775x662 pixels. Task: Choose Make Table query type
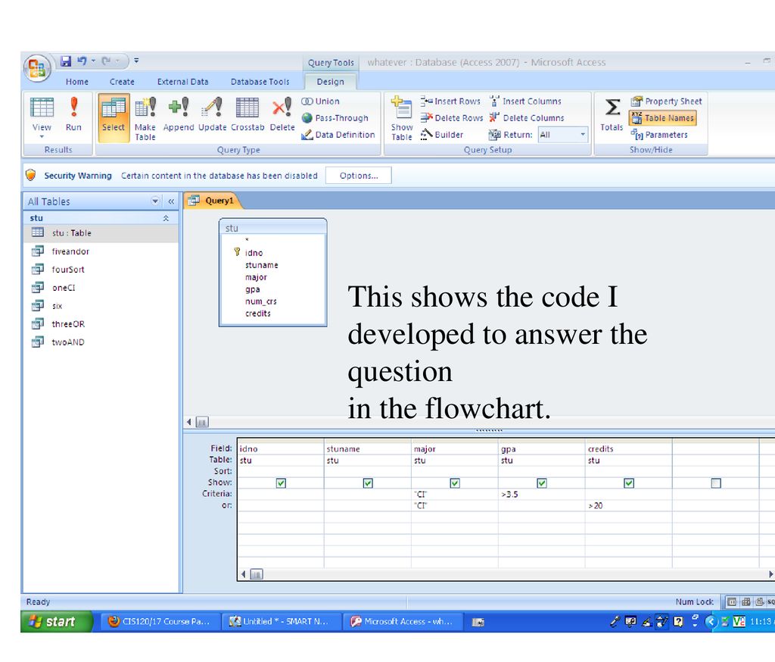tap(145, 117)
